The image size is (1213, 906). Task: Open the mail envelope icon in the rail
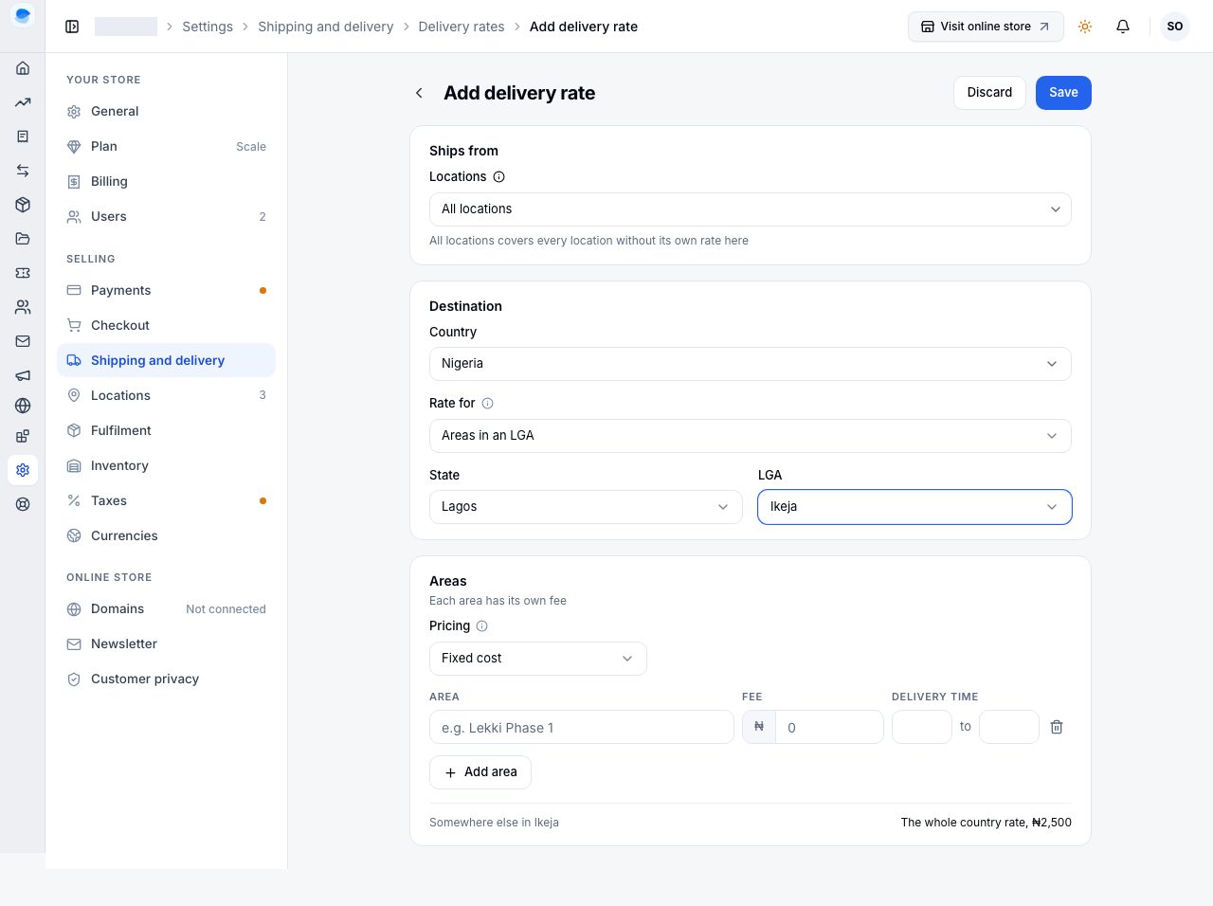23,341
